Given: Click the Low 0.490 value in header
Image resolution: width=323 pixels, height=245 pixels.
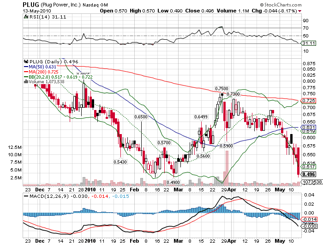Looking at the screenshot, I should pos(170,11).
